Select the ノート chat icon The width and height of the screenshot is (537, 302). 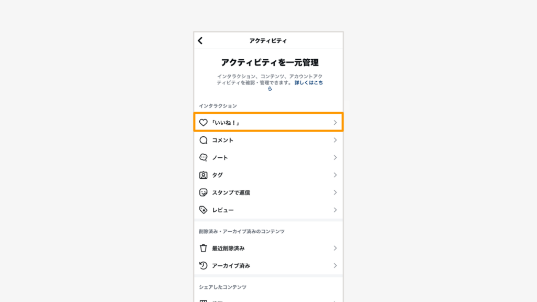203,157
